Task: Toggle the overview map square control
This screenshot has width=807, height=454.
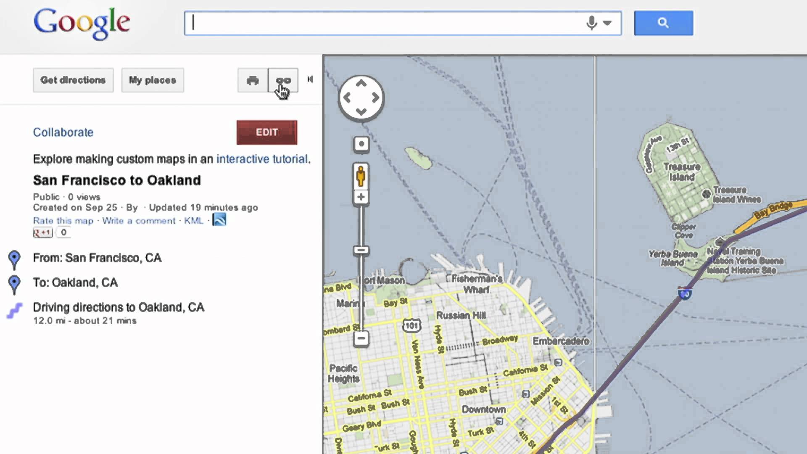Action: click(x=361, y=145)
